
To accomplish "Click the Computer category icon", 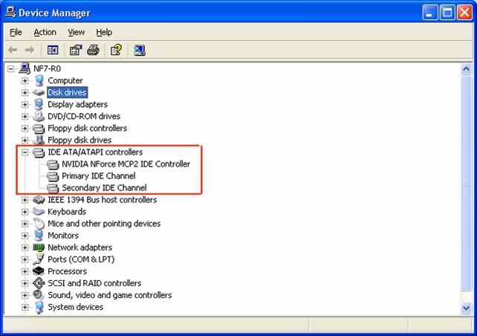I will [39, 80].
